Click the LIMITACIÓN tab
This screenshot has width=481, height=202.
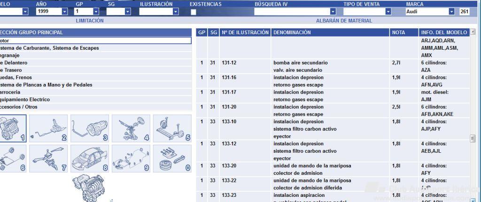click(x=90, y=21)
